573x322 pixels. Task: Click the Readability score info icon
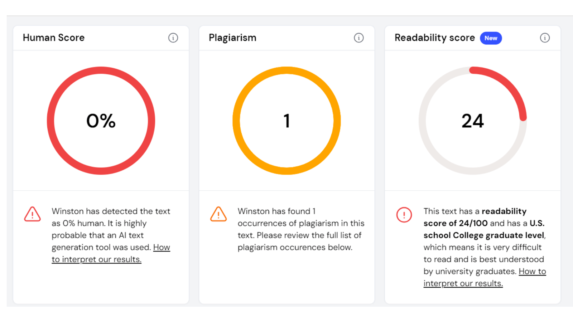(545, 38)
